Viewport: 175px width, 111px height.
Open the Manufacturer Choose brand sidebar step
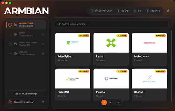click(26, 25)
